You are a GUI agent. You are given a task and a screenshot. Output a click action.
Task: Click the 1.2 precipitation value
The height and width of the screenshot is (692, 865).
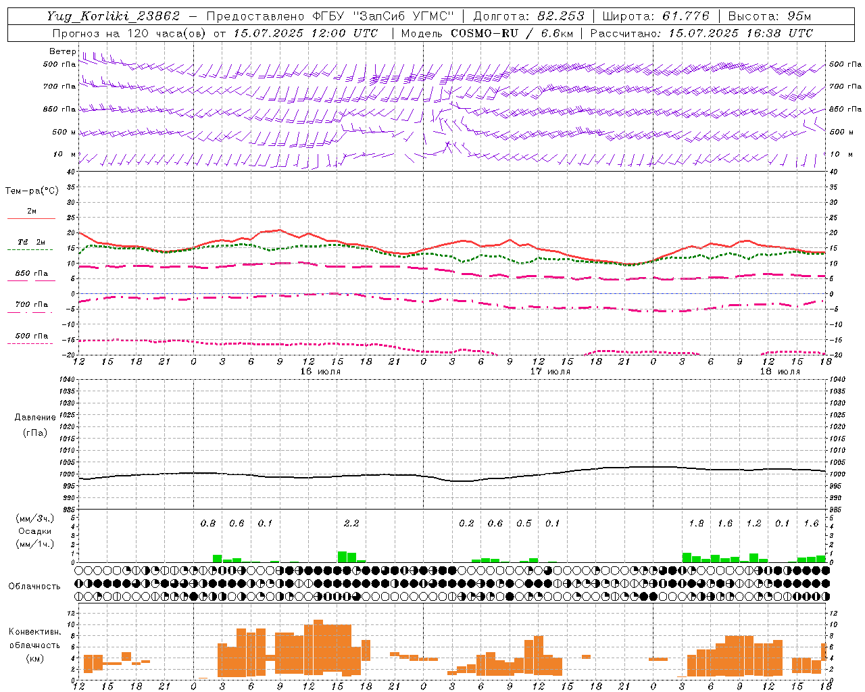pos(753,524)
